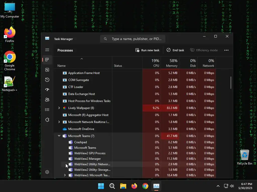Open File Explorer from the taskbar
257x192 pixels.
(123, 186)
